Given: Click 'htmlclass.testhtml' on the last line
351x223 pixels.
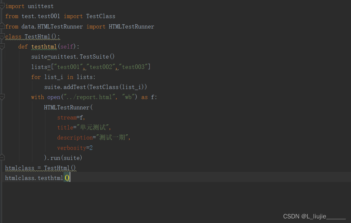Looking at the screenshot, I should pos(34,178).
